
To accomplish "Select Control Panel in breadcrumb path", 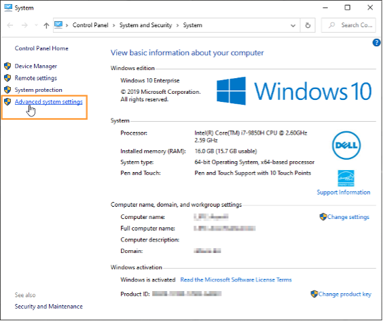I will tap(90, 25).
